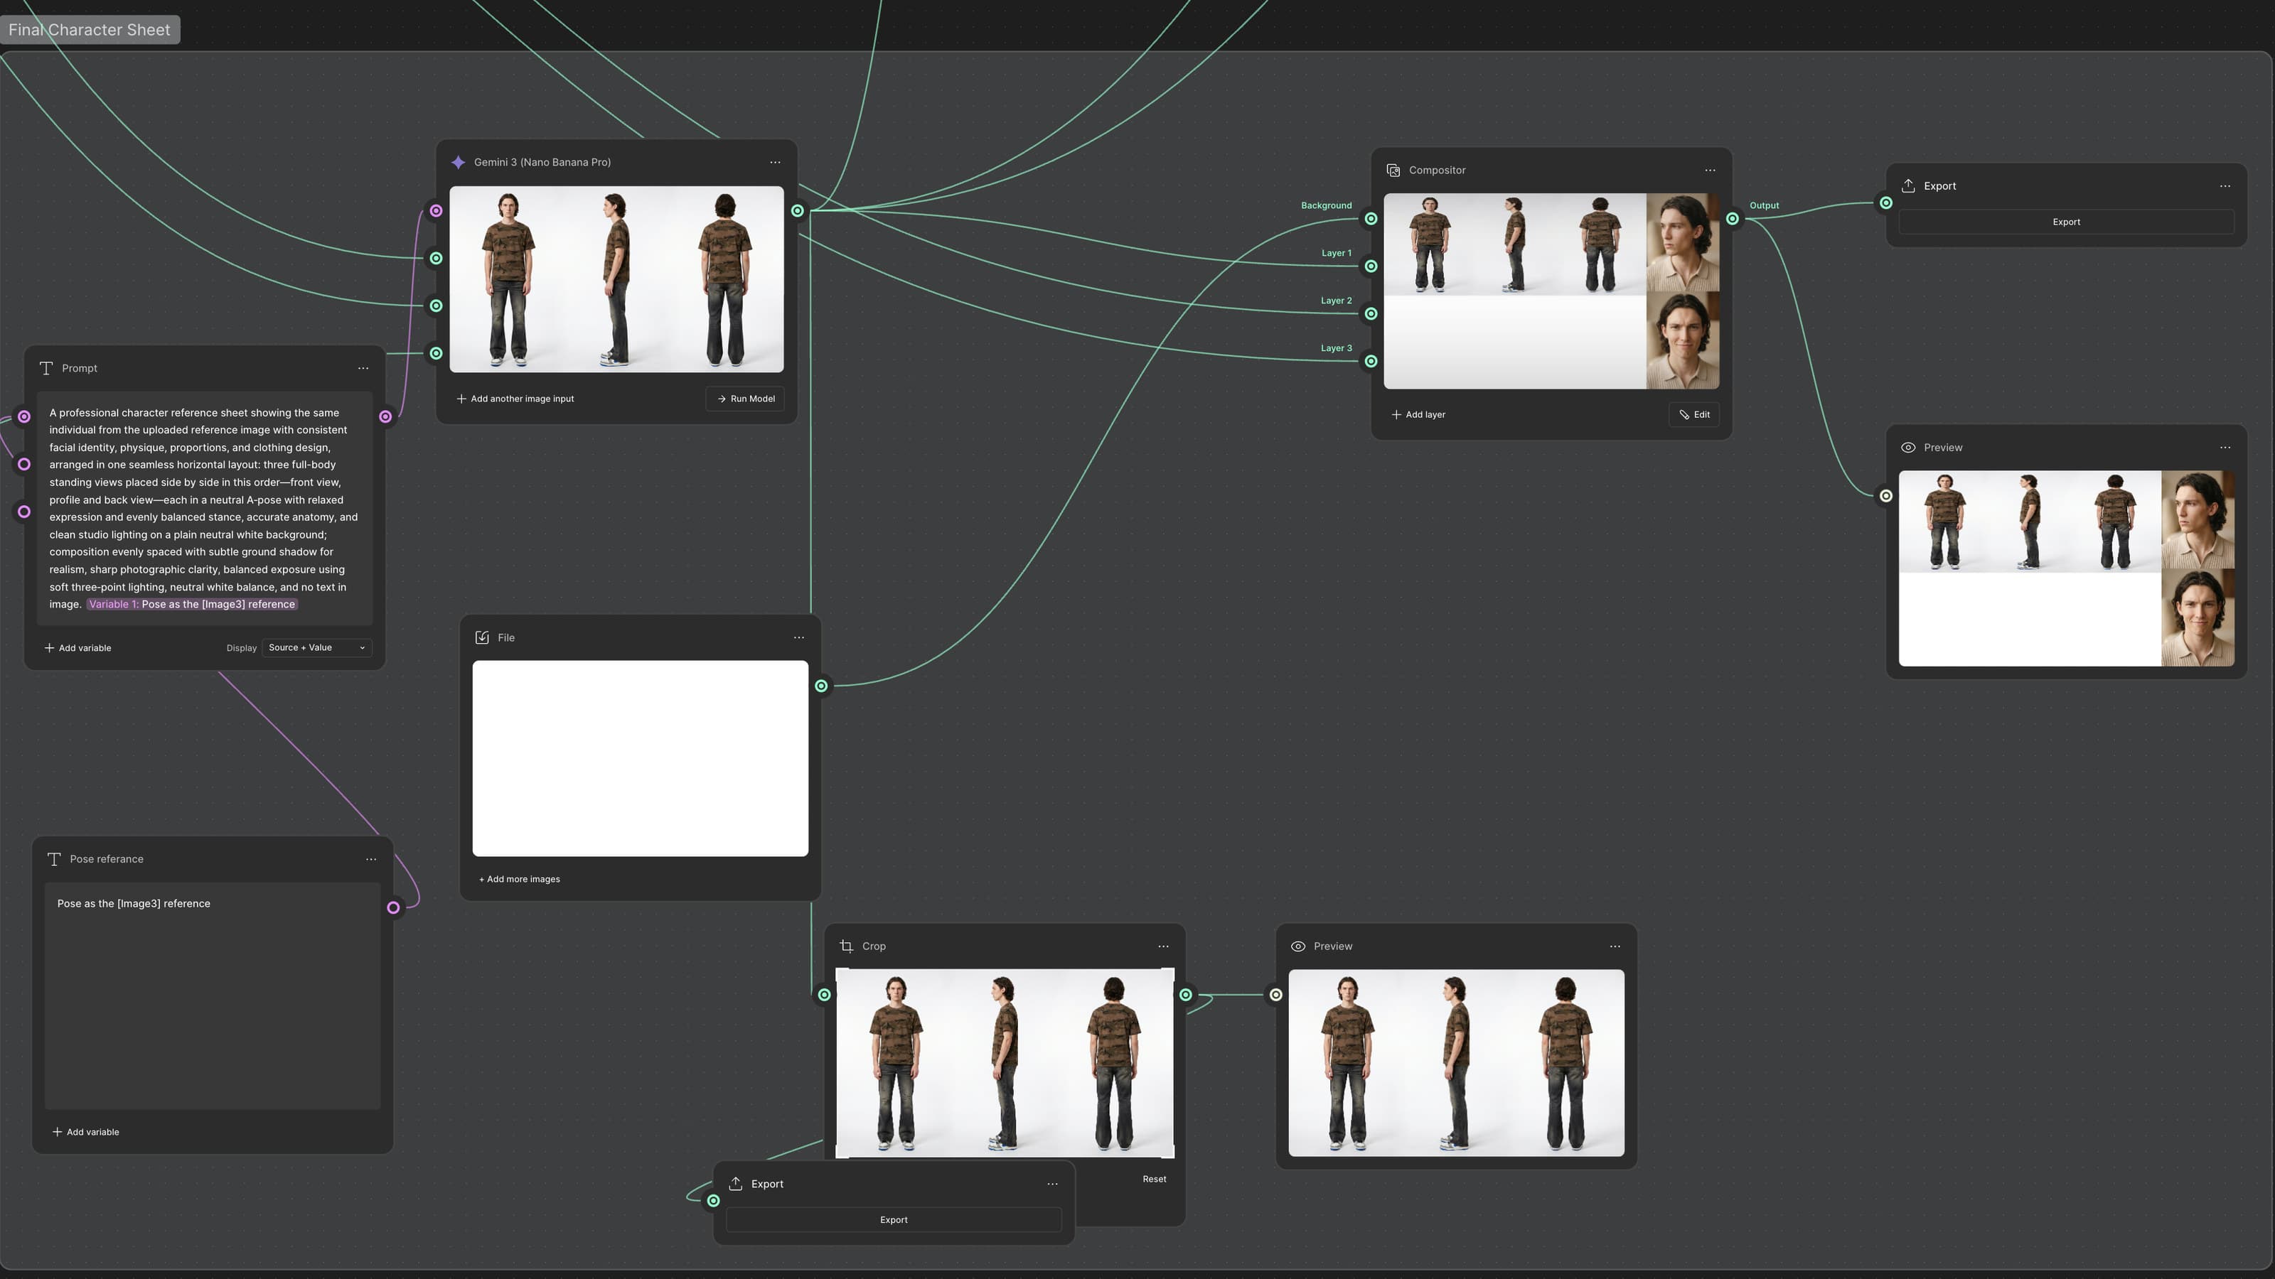Viewport: 2275px width, 1279px height.
Task: Open the Prompt node three-dot menu
Action: click(x=363, y=368)
